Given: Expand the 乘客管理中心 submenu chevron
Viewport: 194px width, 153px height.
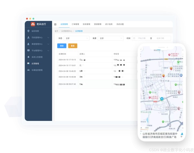Looking at the screenshot, I should point(48,44).
